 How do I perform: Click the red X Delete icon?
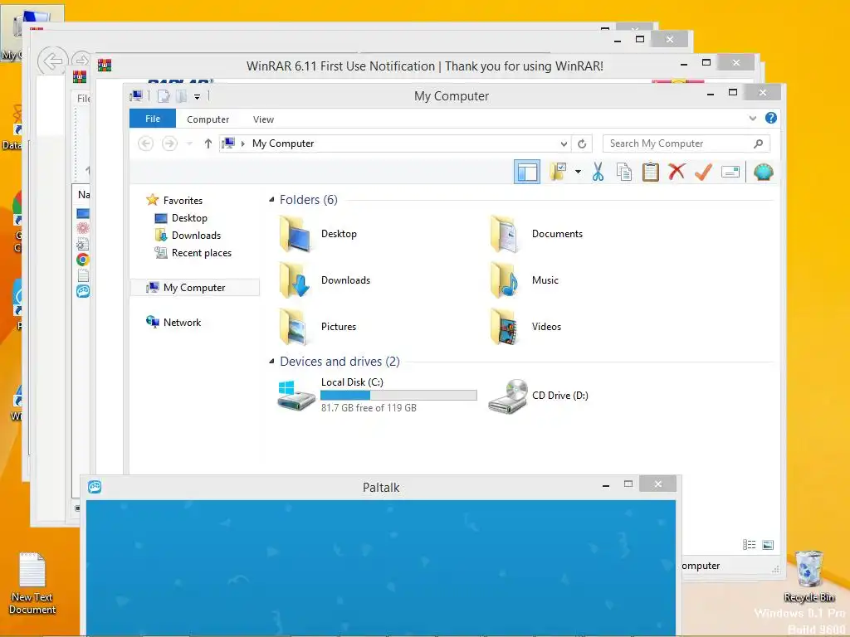click(677, 173)
